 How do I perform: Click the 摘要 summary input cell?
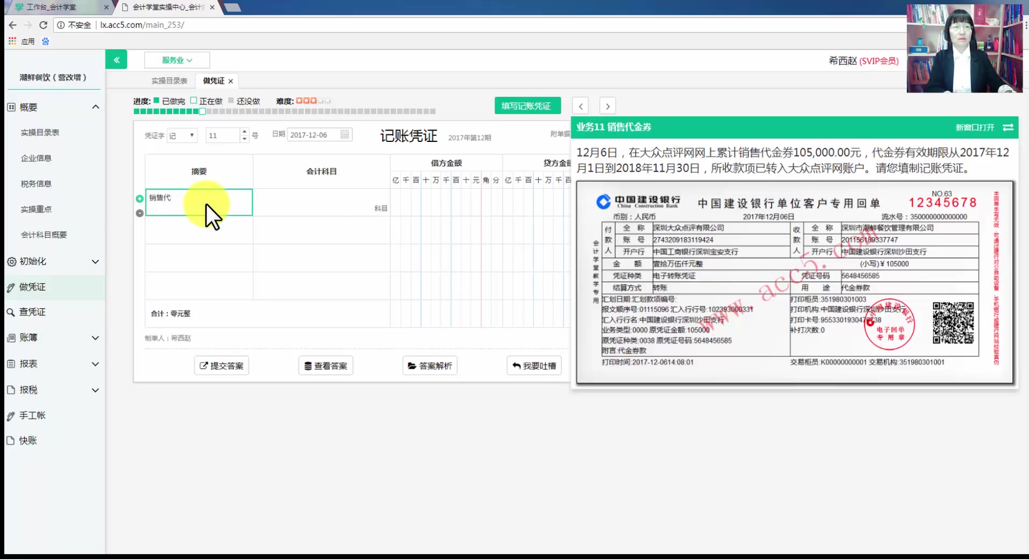pyautogui.click(x=199, y=203)
